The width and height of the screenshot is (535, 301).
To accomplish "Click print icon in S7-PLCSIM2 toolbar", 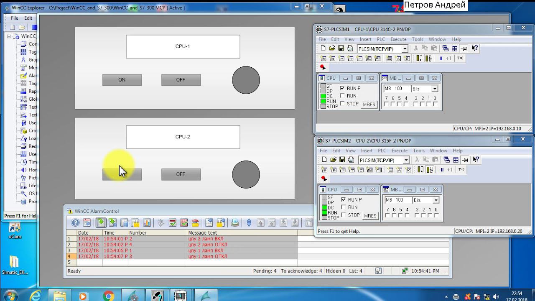I will 351,160.
